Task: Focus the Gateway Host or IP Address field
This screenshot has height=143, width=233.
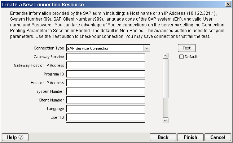Action: click(x=106, y=65)
